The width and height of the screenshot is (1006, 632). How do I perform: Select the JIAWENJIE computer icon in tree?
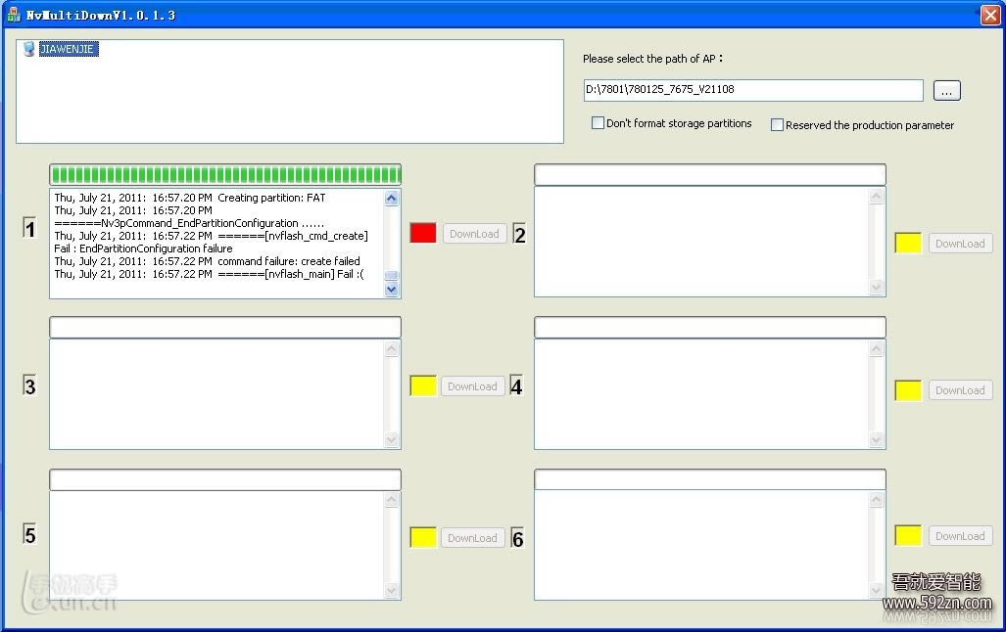(28, 49)
